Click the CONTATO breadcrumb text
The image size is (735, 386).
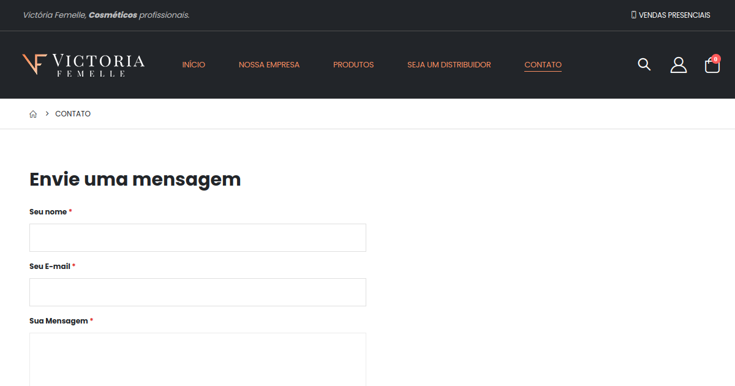(x=73, y=114)
